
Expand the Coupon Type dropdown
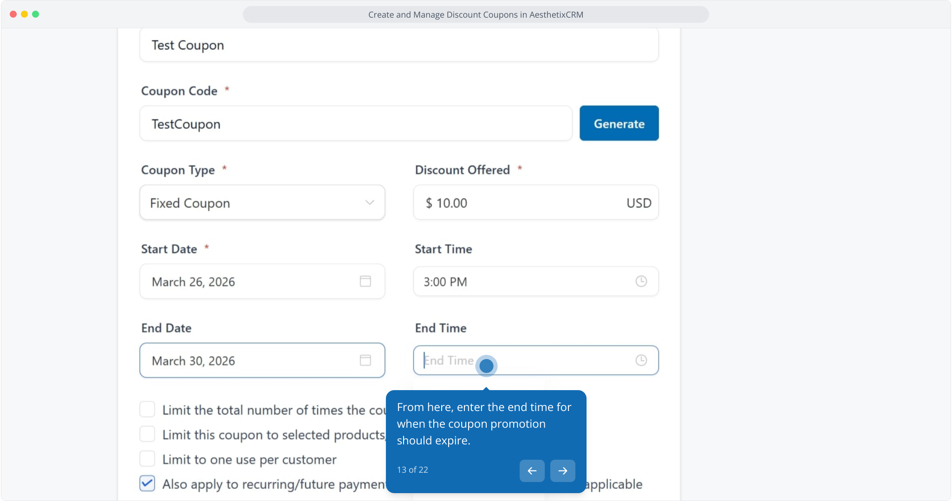pos(262,203)
